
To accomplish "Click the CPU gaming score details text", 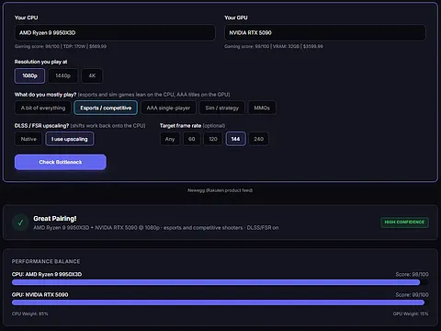I will click(x=61, y=46).
